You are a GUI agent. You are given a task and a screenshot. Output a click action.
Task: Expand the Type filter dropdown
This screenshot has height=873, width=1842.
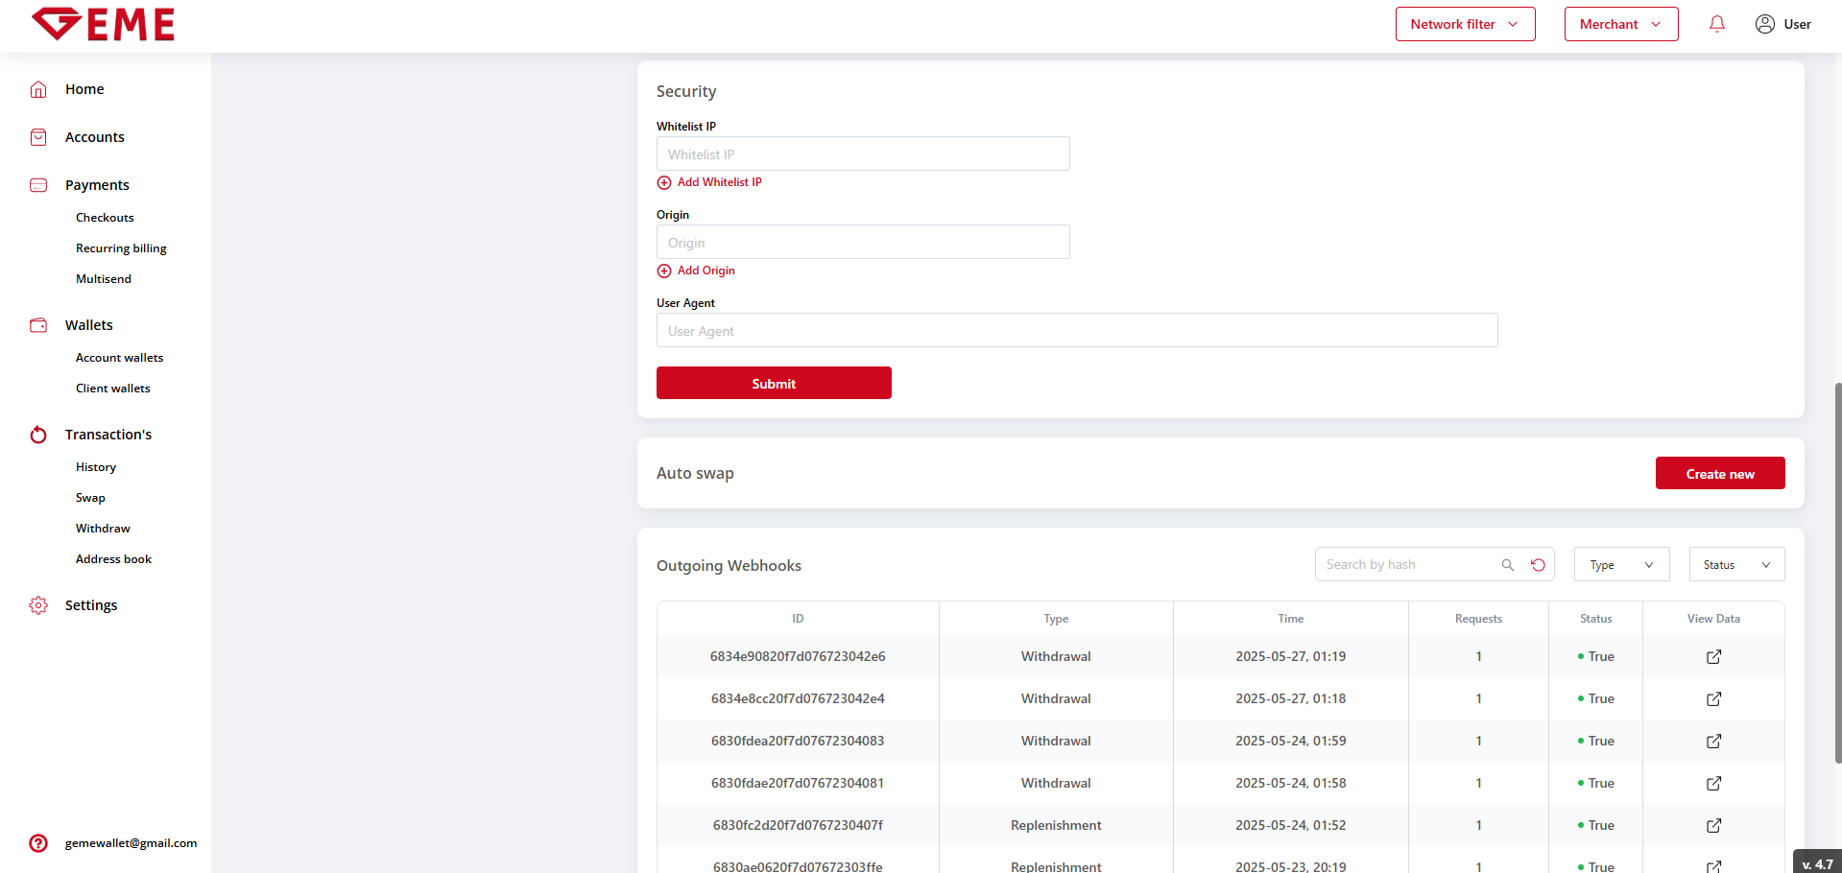pos(1621,565)
